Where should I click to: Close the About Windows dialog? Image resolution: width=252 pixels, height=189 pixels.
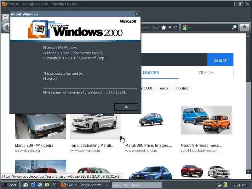tap(137, 14)
